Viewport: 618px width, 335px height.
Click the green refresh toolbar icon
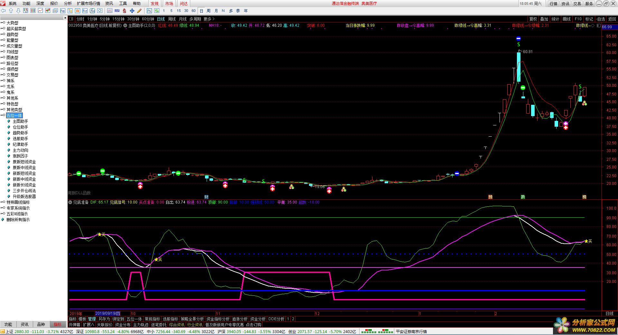[x=156, y=11]
